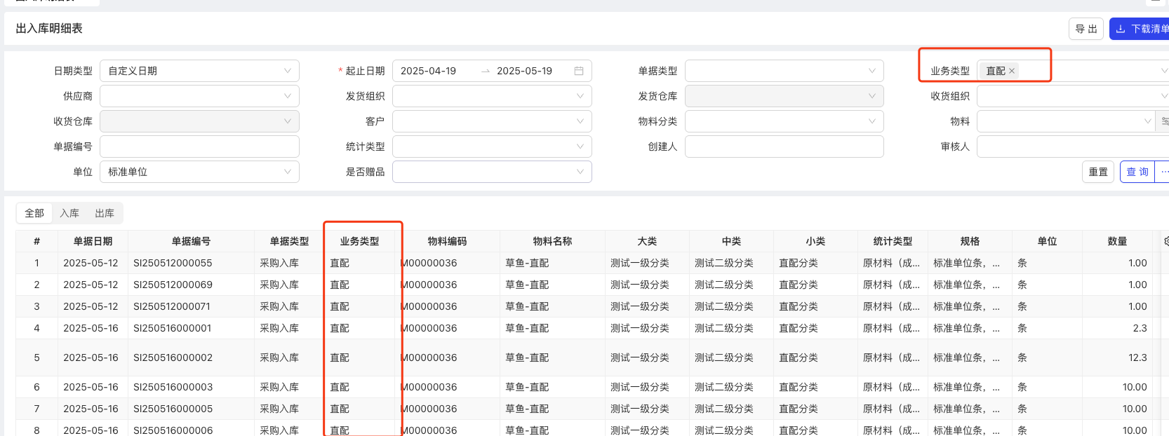Select document number SI250512000069
This screenshot has height=436, width=1169.
(x=173, y=285)
